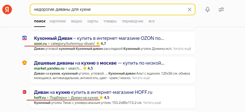
Task: Open Дешевые диваны на кухню в москве result
Action: coord(99,63)
